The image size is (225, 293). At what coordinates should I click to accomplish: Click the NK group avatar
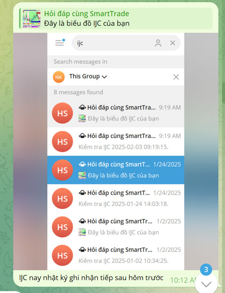pos(59,77)
